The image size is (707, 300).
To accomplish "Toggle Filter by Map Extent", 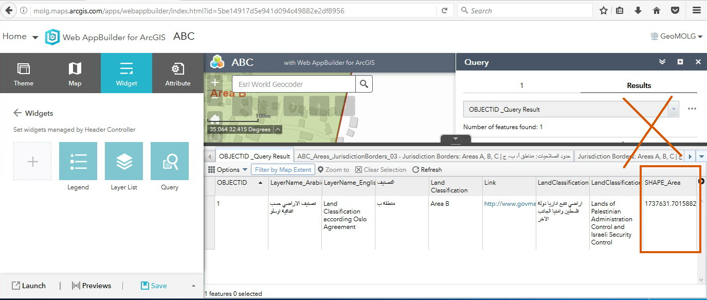I will pos(283,169).
